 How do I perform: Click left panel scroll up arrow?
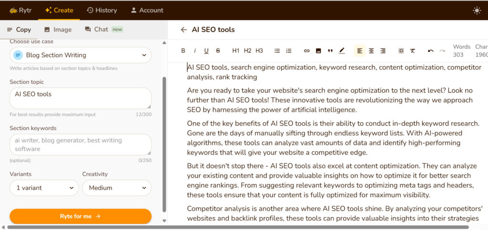[164, 42]
